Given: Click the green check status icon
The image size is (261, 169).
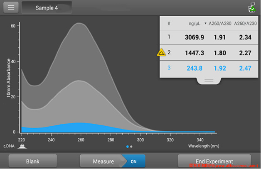Looking at the screenshot, I should pos(251,8).
